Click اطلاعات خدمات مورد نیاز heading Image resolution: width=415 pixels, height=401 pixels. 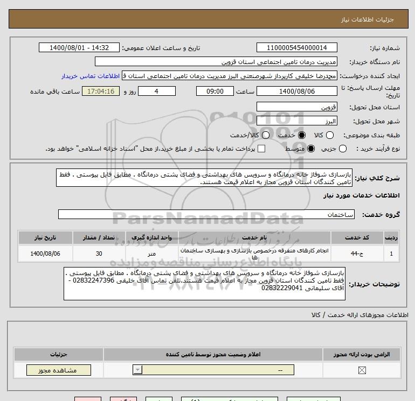point(362,195)
